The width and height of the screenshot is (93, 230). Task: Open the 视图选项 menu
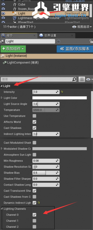pyautogui.click(x=82, y=27)
